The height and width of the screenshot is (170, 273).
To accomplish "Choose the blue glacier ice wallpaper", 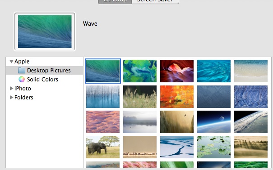I will coord(251,97).
